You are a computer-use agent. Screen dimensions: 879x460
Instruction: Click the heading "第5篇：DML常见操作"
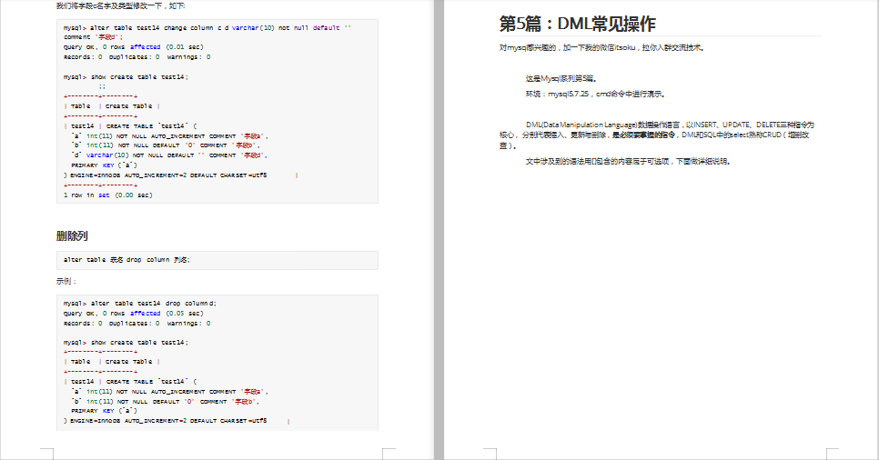tap(578, 24)
